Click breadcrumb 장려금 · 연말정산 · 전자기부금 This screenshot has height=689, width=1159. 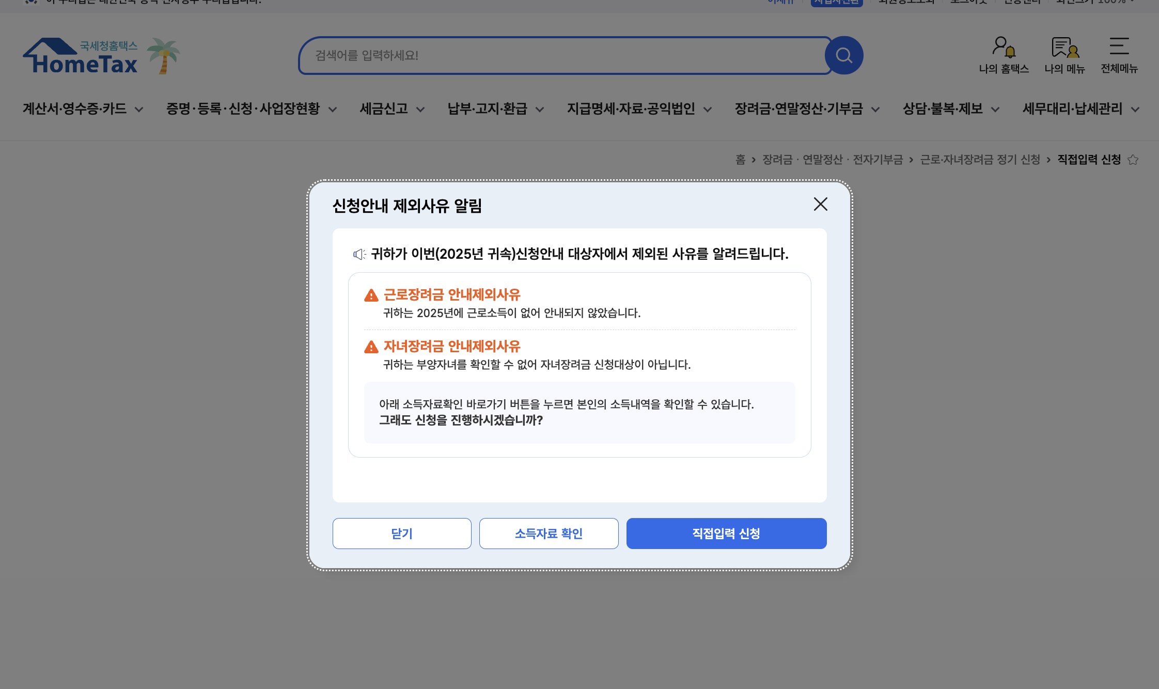(833, 160)
